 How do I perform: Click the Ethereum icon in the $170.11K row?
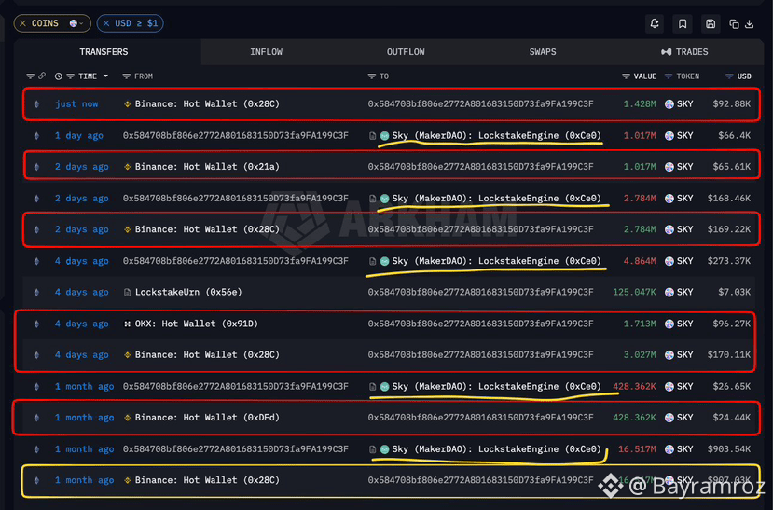[36, 355]
